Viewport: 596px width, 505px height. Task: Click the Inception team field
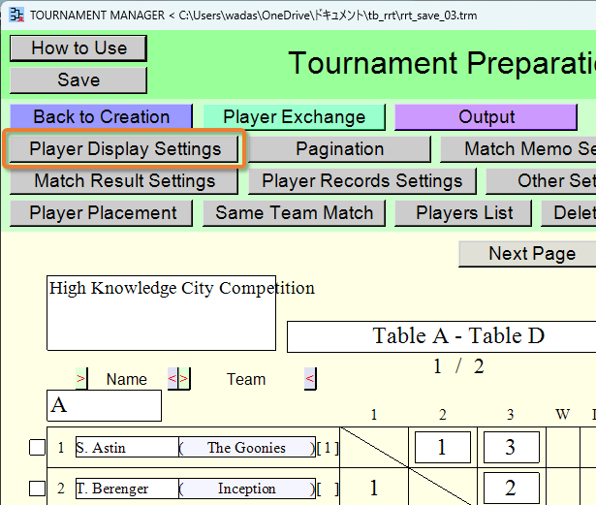(x=247, y=489)
